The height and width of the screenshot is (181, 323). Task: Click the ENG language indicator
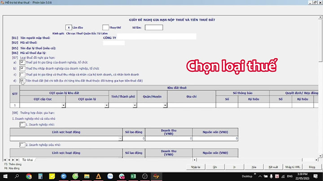[290, 176]
